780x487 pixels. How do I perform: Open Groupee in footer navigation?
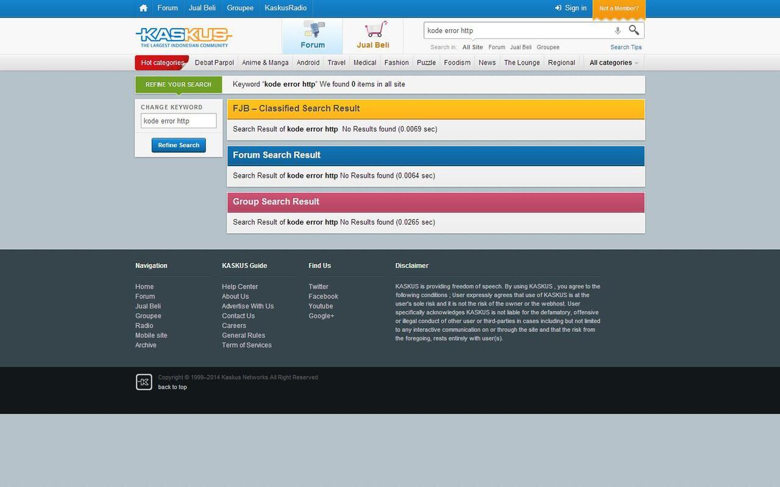click(x=148, y=316)
